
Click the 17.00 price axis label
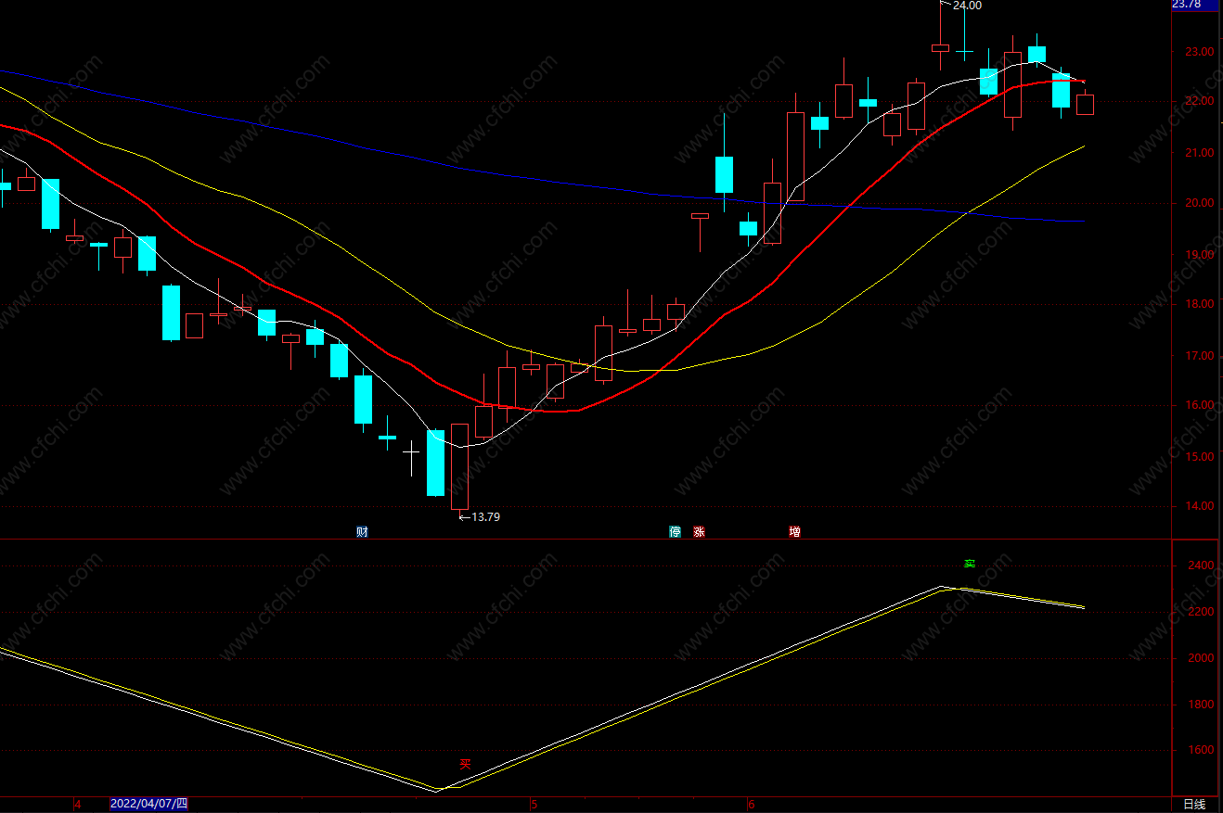1201,356
